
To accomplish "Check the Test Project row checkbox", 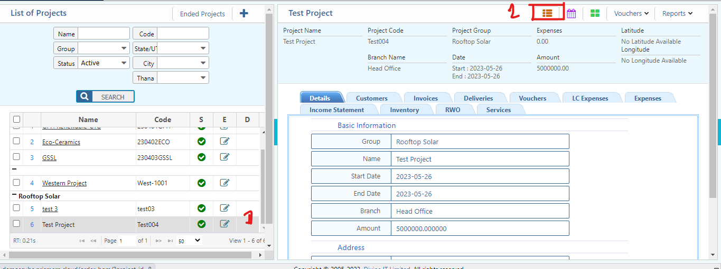I will (x=16, y=224).
